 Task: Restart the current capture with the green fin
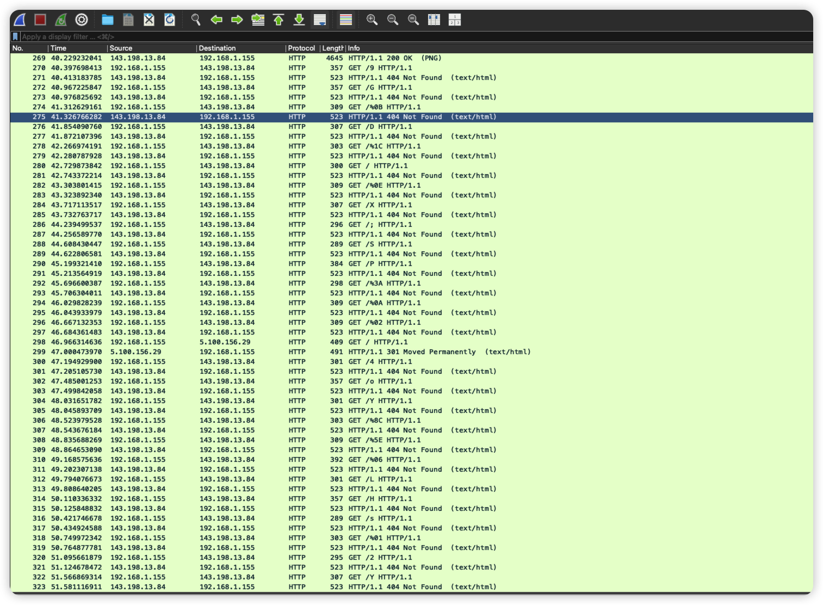click(x=61, y=20)
